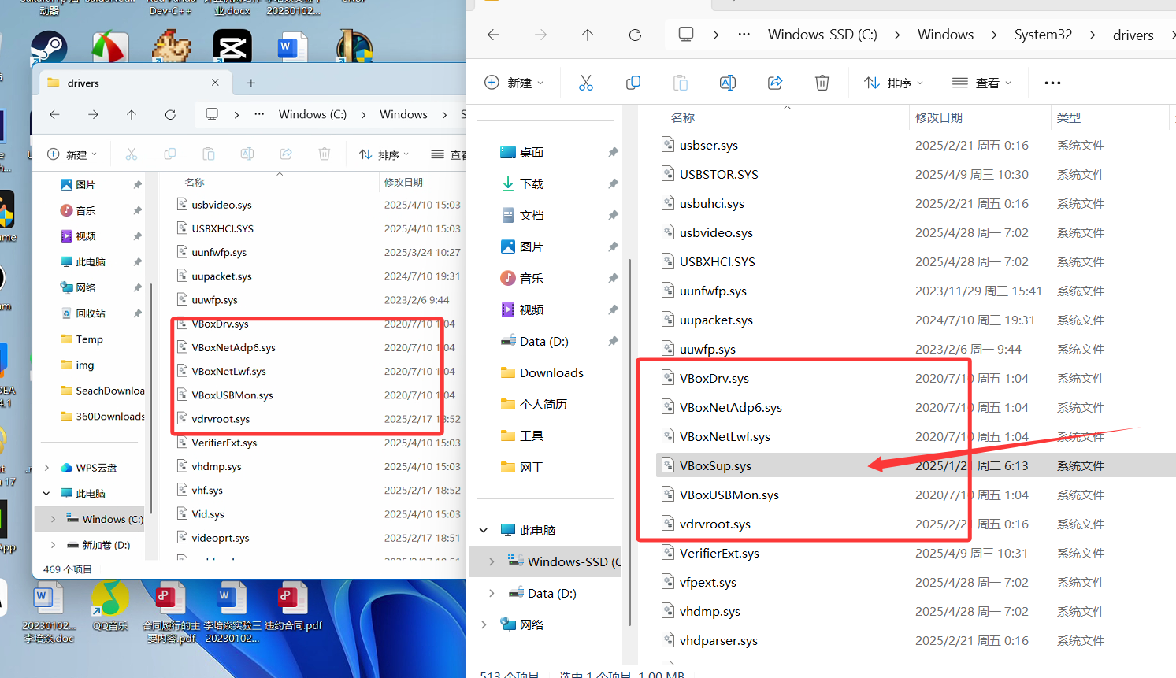Expand 网络 in right window tree

pos(484,624)
